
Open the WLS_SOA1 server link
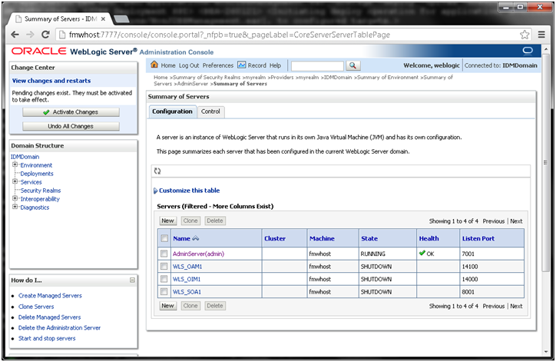(187, 292)
